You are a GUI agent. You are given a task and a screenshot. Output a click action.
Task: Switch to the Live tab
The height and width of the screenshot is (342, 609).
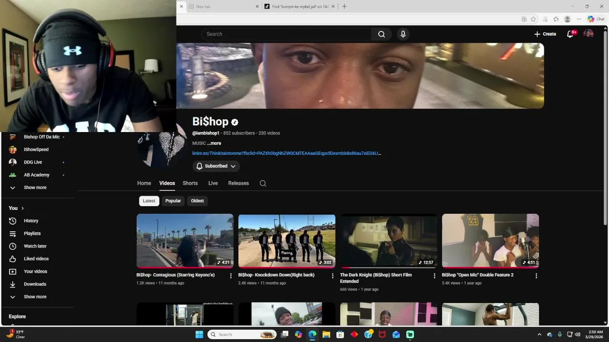click(213, 183)
